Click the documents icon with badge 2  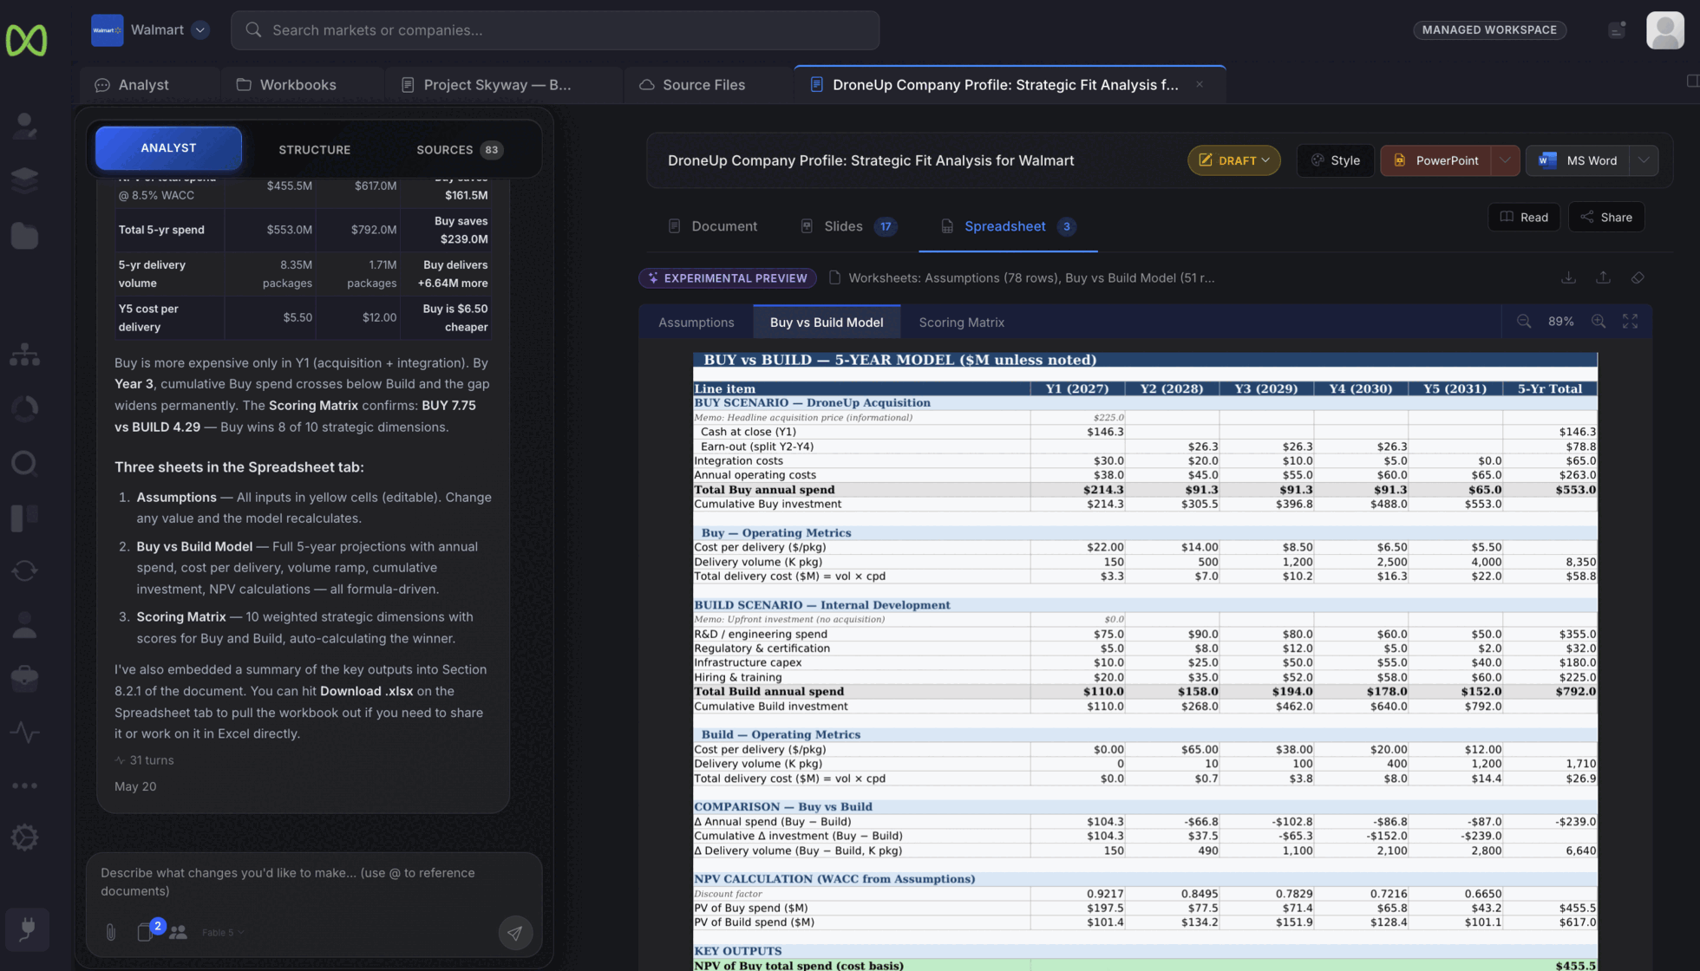(x=146, y=932)
